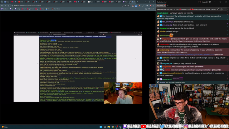Open the Chatterino moderation mode icon

click(x=221, y=9)
